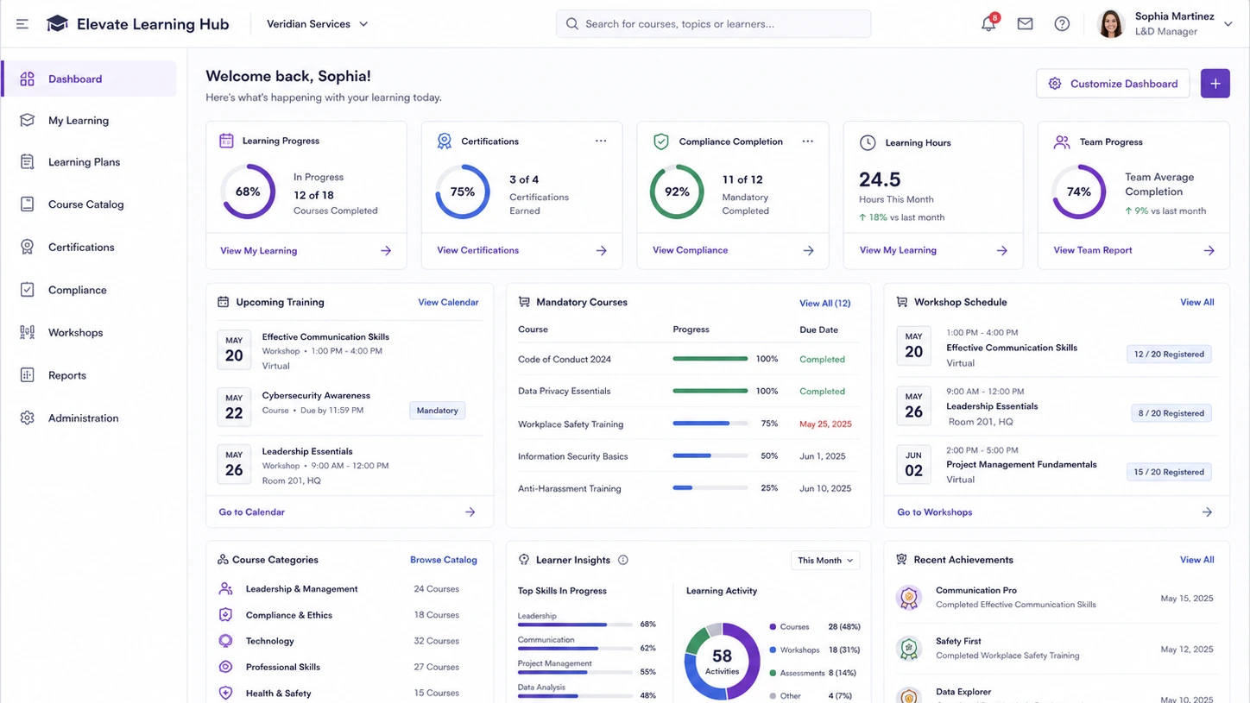Open the notifications bell icon
Screen dimensions: 1250x703
click(988, 24)
